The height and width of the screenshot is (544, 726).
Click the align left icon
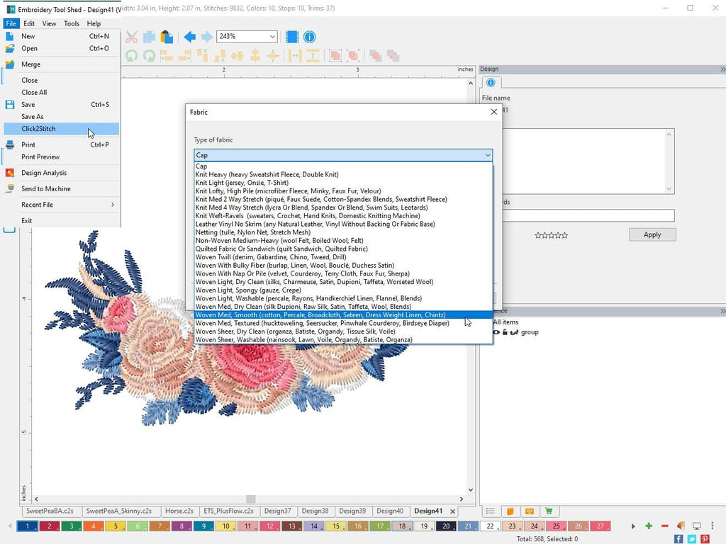coord(167,56)
